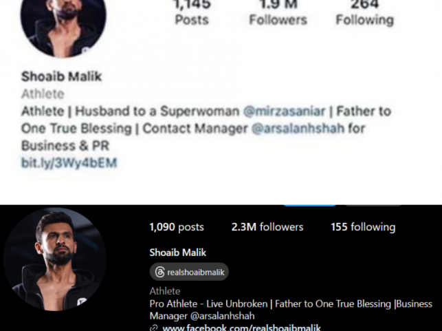Click the blue button above follower stats
This screenshot has width=442, height=331.
click(309, 205)
